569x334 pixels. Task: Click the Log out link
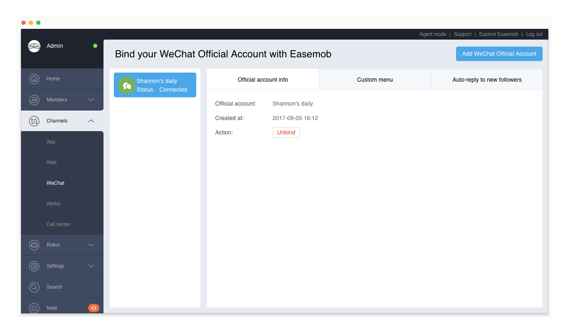tap(534, 34)
